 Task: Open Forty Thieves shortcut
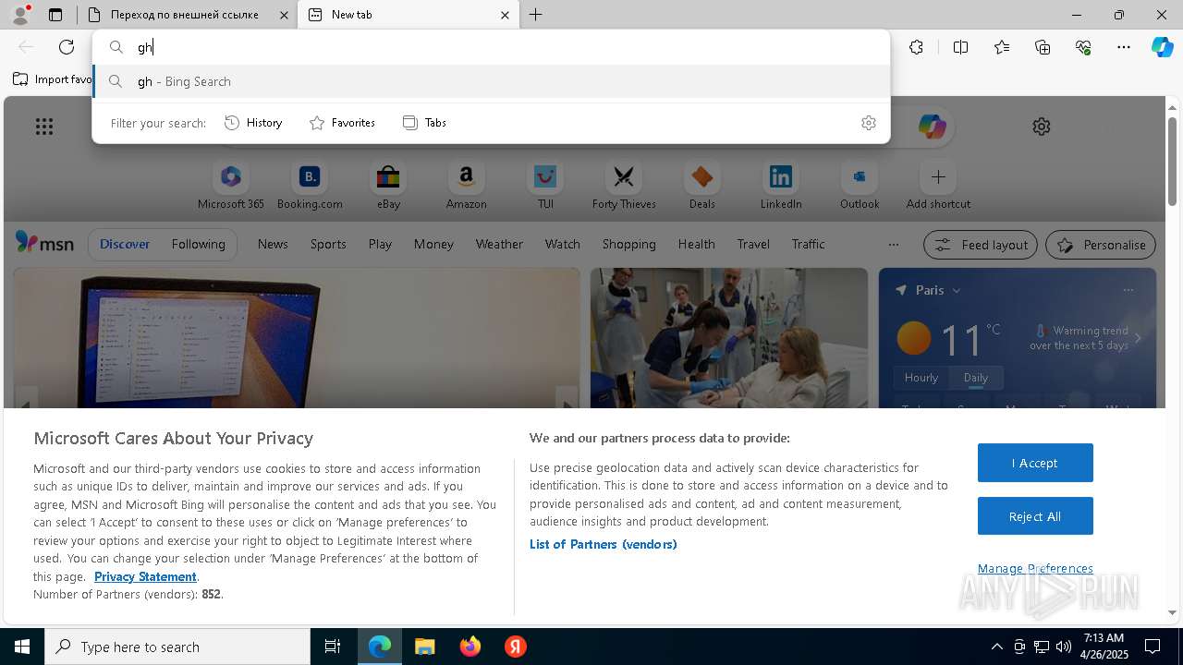coord(624,185)
